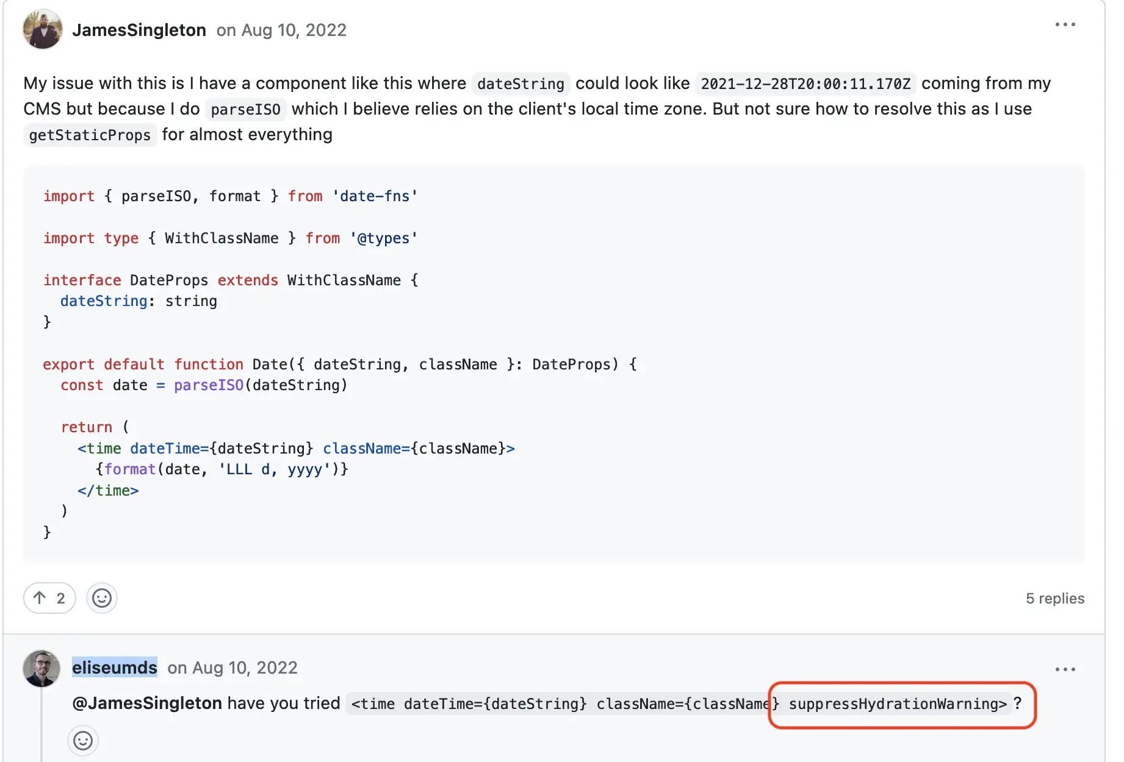
Task: Open eliseumds's profile avatar
Action: [x=41, y=668]
